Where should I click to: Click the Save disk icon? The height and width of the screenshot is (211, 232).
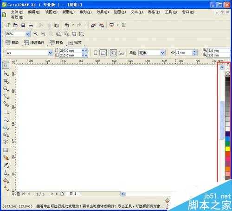[x=23, y=25]
